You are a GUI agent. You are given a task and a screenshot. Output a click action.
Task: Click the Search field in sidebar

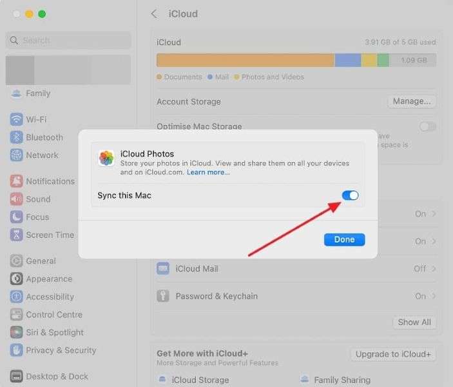(x=68, y=40)
